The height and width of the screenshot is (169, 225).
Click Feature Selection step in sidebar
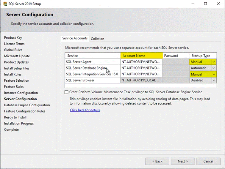pos(17,80)
